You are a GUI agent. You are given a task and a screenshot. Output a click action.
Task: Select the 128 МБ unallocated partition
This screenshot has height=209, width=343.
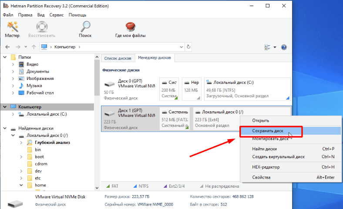point(192,89)
